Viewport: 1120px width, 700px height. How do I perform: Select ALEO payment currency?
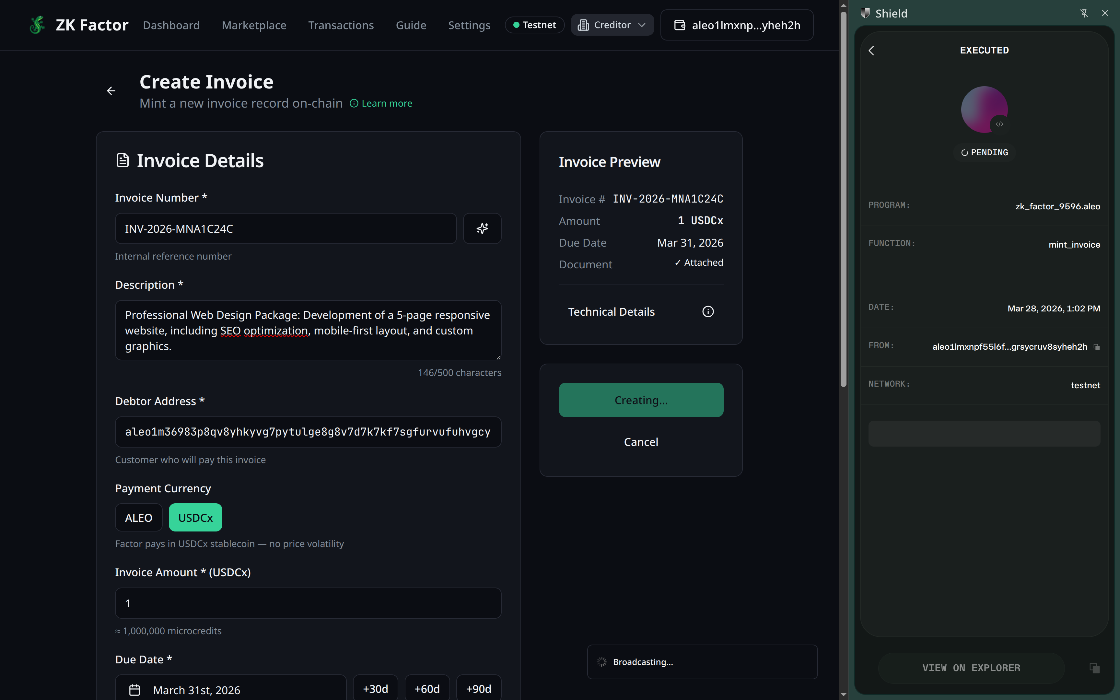point(138,518)
